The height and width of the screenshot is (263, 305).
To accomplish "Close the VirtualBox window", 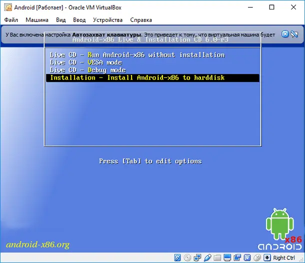I will click(293, 7).
